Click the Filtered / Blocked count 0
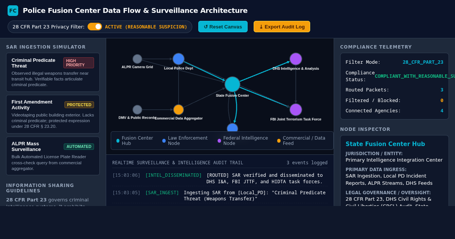The width and height of the screenshot is (455, 239). (x=442, y=101)
